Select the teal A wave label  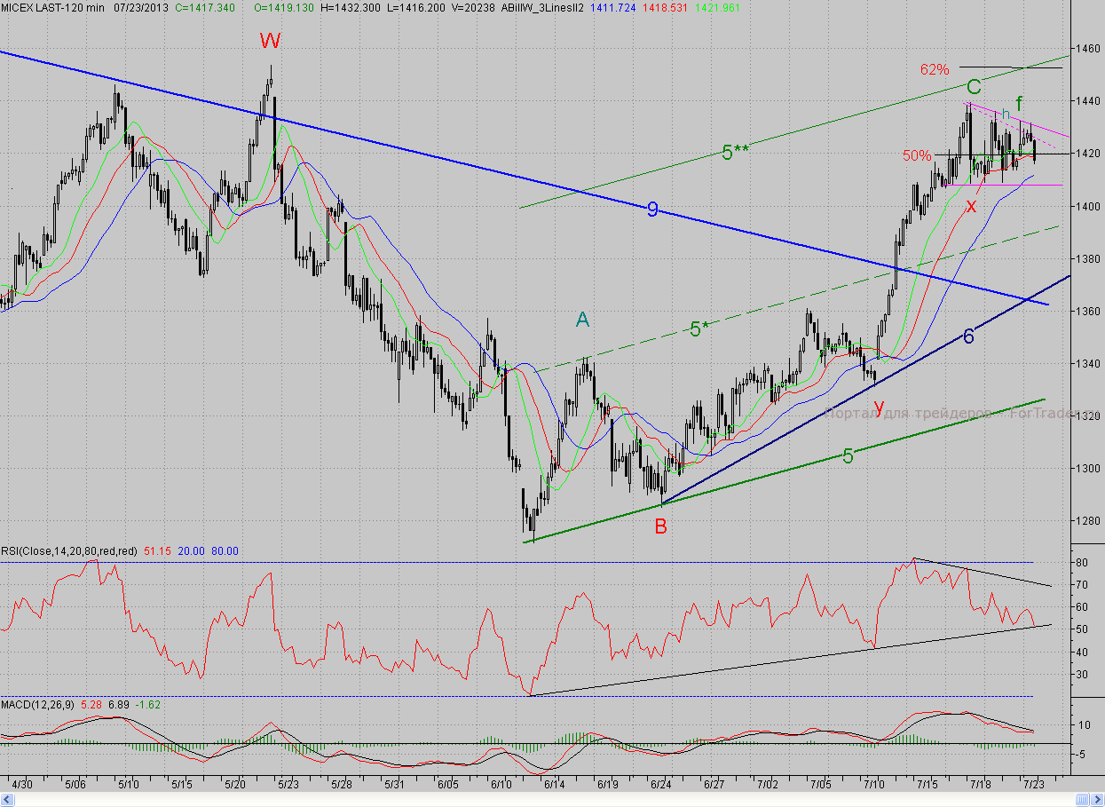coord(582,320)
